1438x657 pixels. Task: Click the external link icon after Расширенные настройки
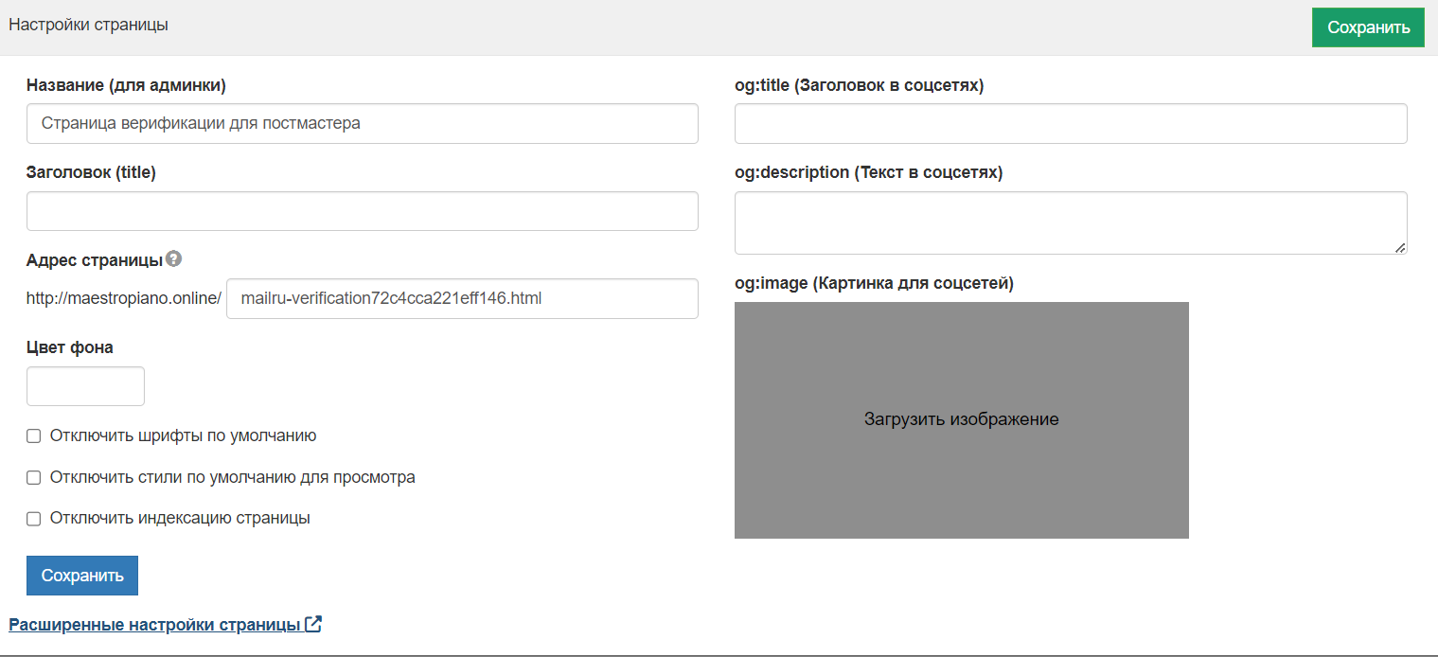pyautogui.click(x=313, y=625)
